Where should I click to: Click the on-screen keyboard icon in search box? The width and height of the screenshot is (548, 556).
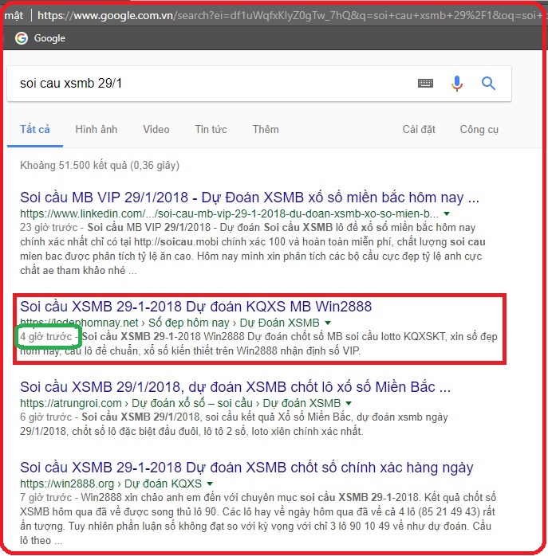[425, 84]
